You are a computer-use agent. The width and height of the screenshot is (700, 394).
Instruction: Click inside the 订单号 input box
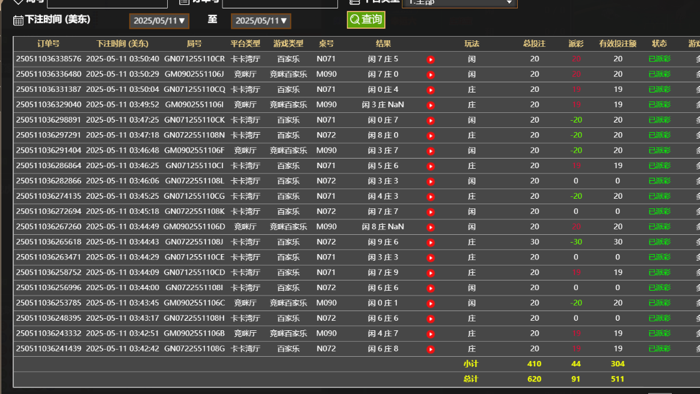280,2
